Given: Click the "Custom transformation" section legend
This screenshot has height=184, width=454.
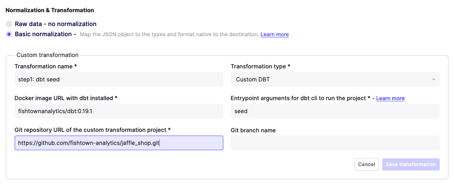Looking at the screenshot, I should pyautogui.click(x=47, y=55).
